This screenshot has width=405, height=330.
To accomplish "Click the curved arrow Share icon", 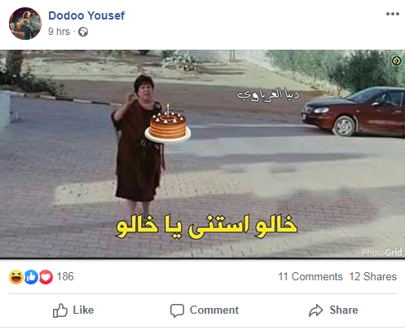I will tap(315, 310).
